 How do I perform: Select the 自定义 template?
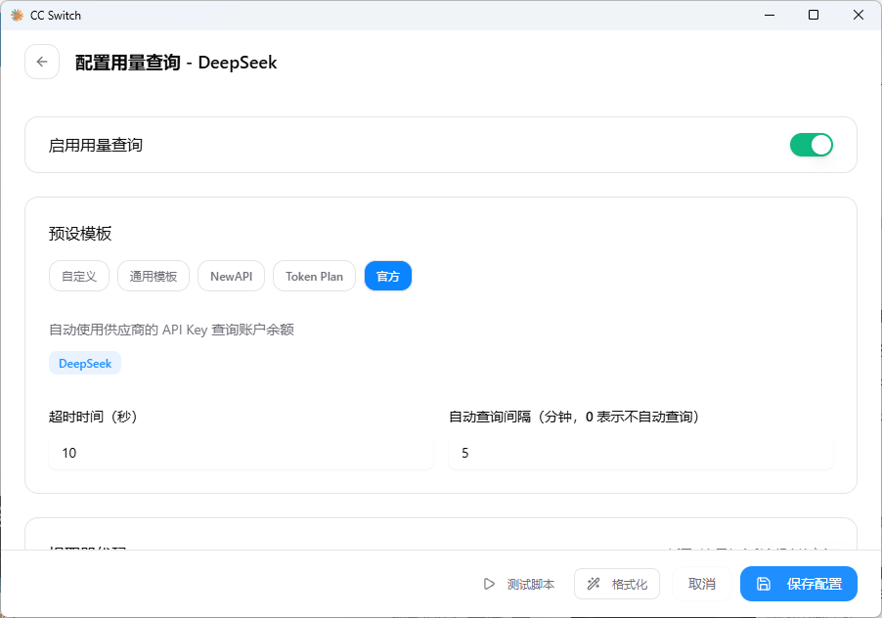[x=79, y=276]
